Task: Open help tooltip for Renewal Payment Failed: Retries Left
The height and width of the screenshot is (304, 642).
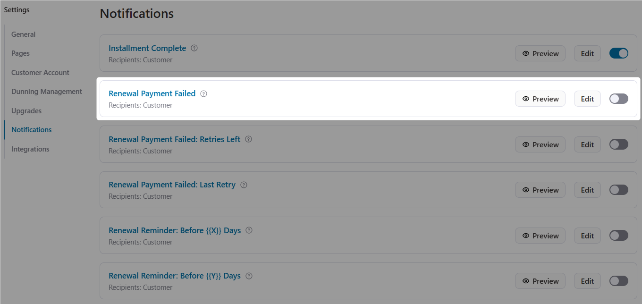Action: (249, 139)
